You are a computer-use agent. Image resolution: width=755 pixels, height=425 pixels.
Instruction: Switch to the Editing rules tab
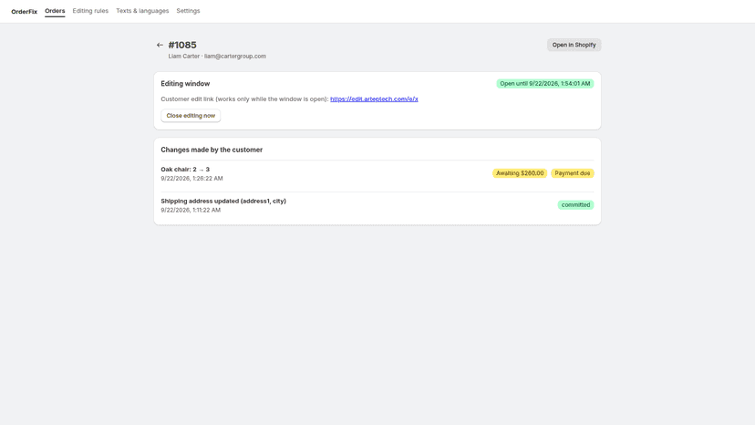coord(90,11)
